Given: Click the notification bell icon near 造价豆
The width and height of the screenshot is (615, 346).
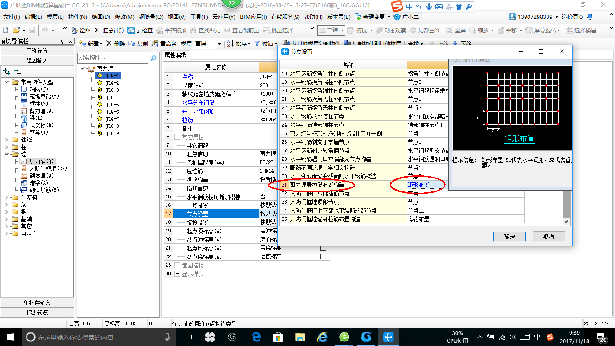Looking at the screenshot, I should 590,17.
